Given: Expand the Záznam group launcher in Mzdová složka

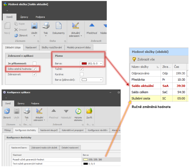Looking at the screenshot, I should [x=38, y=41].
